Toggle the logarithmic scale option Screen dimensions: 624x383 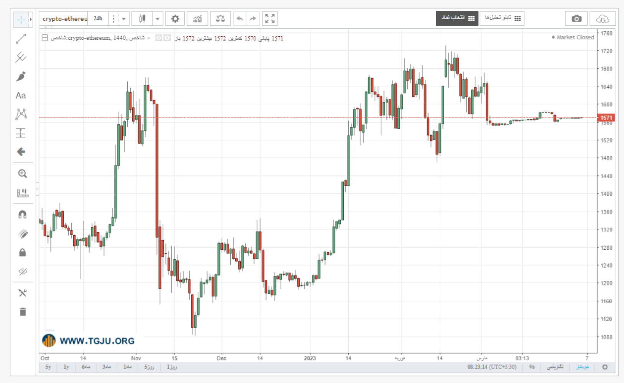pyautogui.click(x=555, y=367)
